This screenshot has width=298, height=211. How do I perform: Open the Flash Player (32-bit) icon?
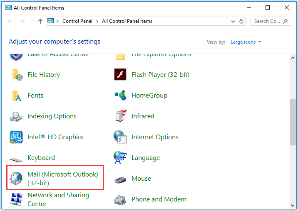coord(120,75)
